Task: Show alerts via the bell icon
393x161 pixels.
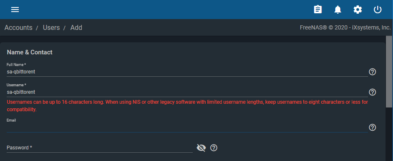Action: (338, 10)
